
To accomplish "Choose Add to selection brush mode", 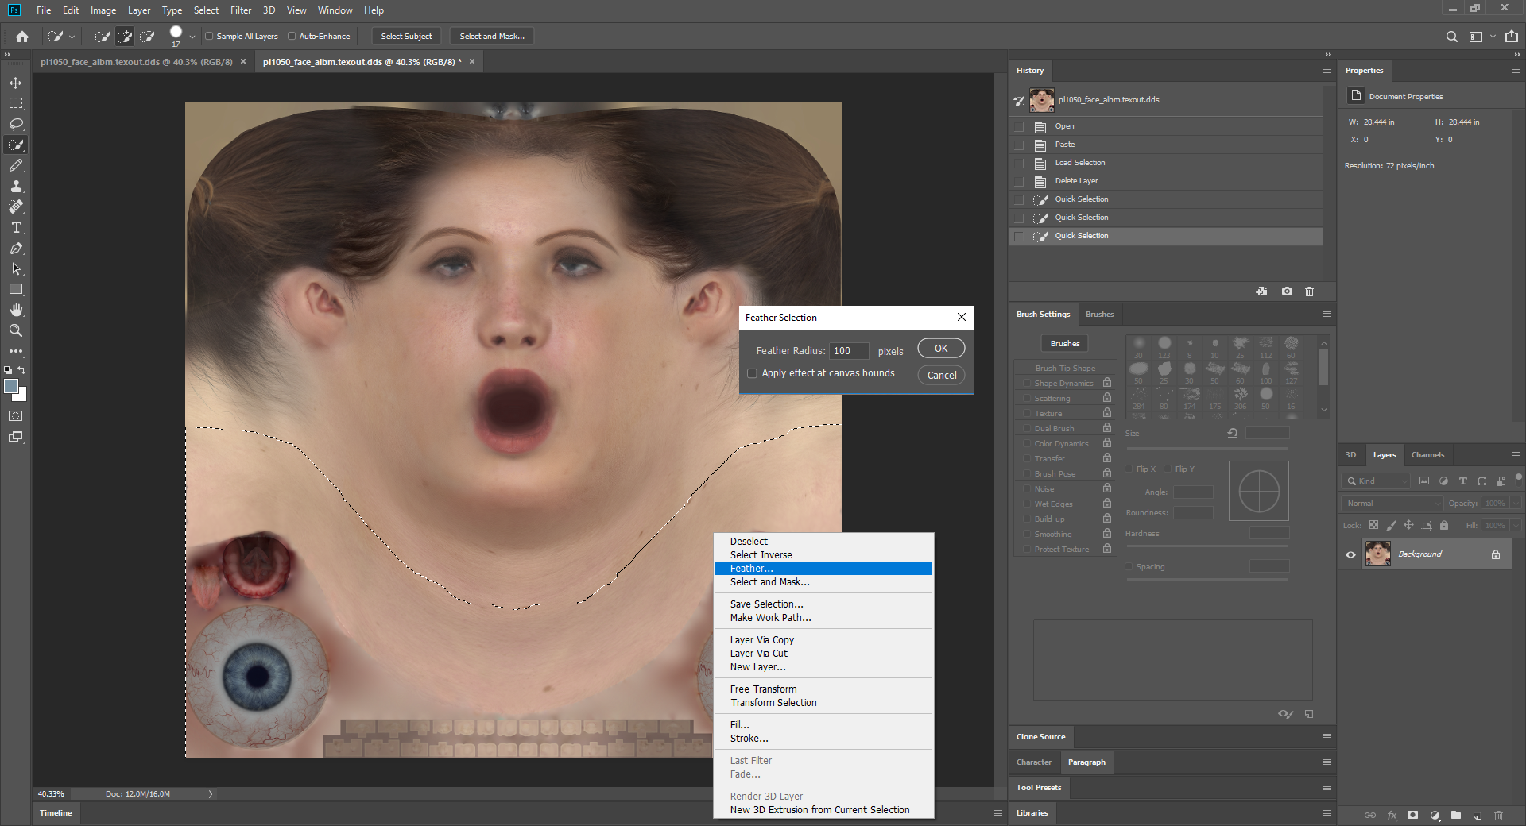I will (x=125, y=36).
